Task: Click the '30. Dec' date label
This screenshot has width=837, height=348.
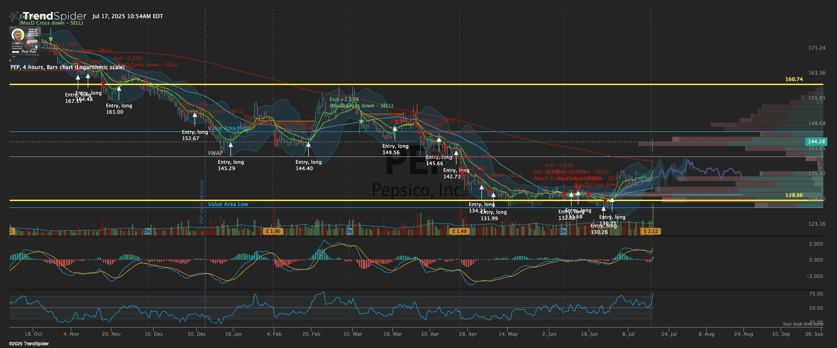Action: [196, 334]
